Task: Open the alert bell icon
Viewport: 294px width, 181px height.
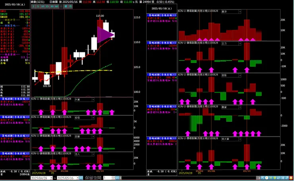Action: coord(291,178)
